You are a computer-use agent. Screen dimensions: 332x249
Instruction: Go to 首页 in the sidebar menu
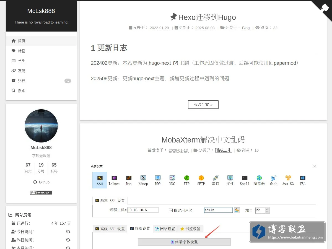click(x=41, y=41)
